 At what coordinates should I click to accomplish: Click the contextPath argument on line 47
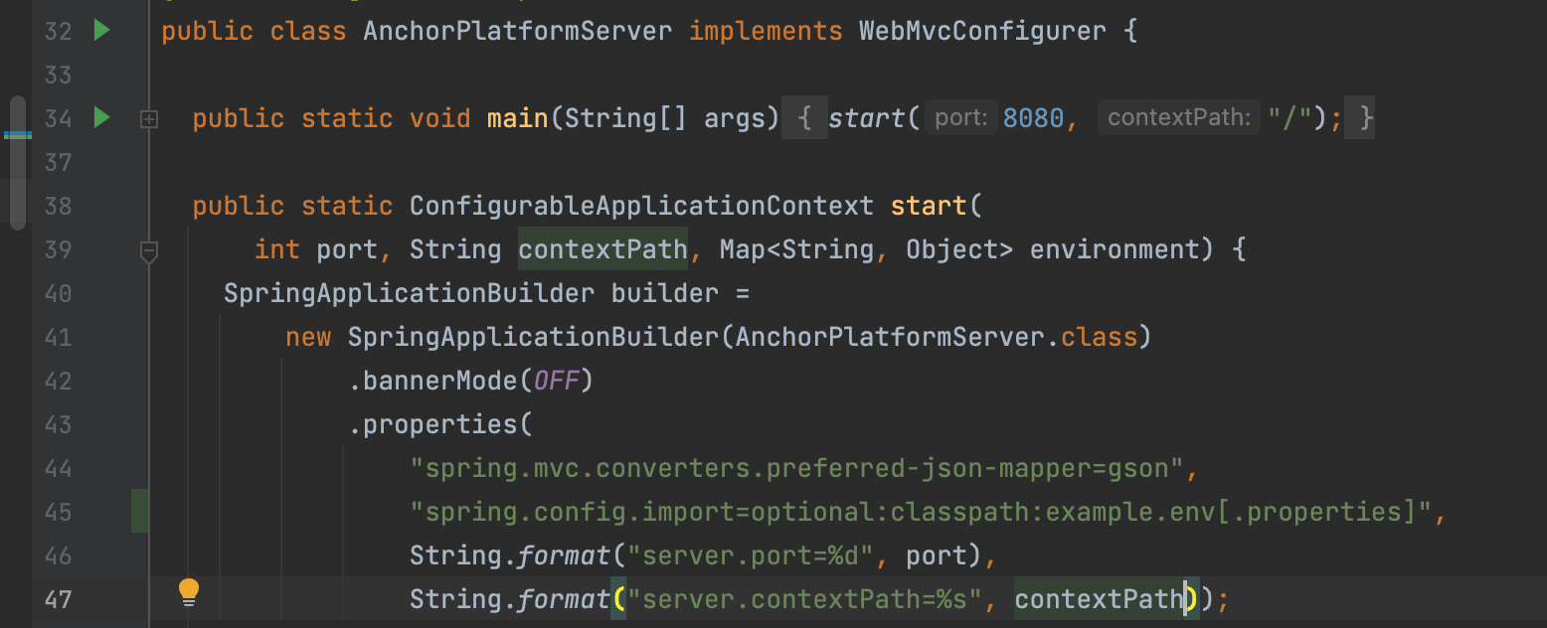click(1099, 599)
